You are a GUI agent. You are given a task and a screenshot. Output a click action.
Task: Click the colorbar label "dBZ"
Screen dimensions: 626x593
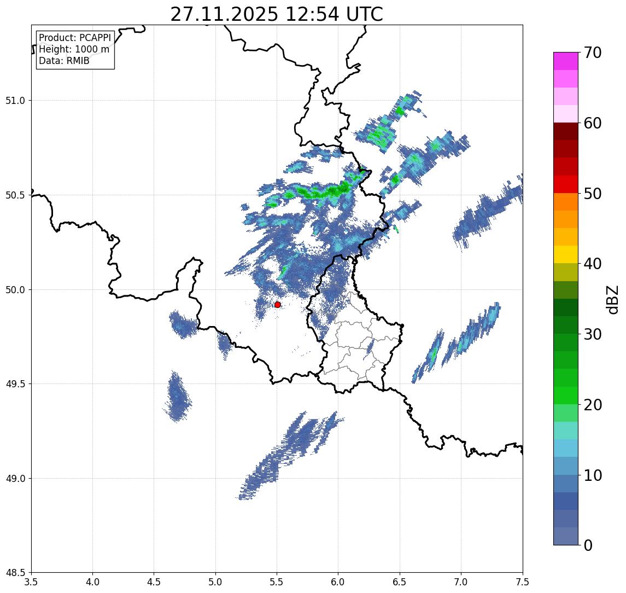coord(612,300)
